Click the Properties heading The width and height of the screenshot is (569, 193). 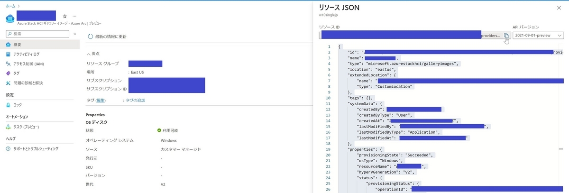pyautogui.click(x=95, y=115)
